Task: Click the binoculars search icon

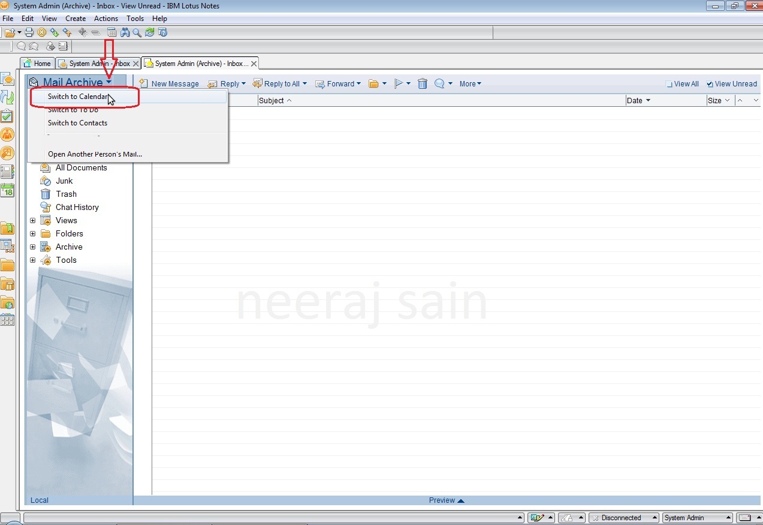Action: click(x=125, y=32)
